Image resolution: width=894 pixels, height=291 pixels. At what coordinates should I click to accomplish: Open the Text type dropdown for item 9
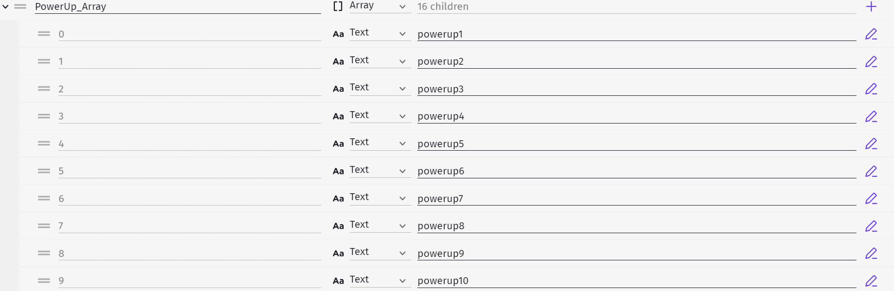pyautogui.click(x=377, y=280)
